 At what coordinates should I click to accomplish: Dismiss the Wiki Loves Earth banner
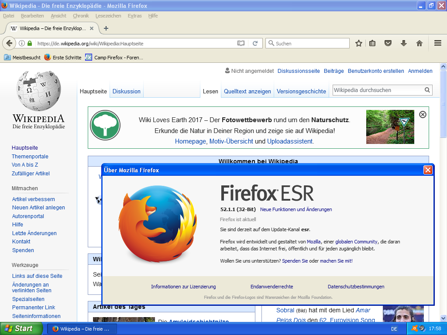(423, 115)
